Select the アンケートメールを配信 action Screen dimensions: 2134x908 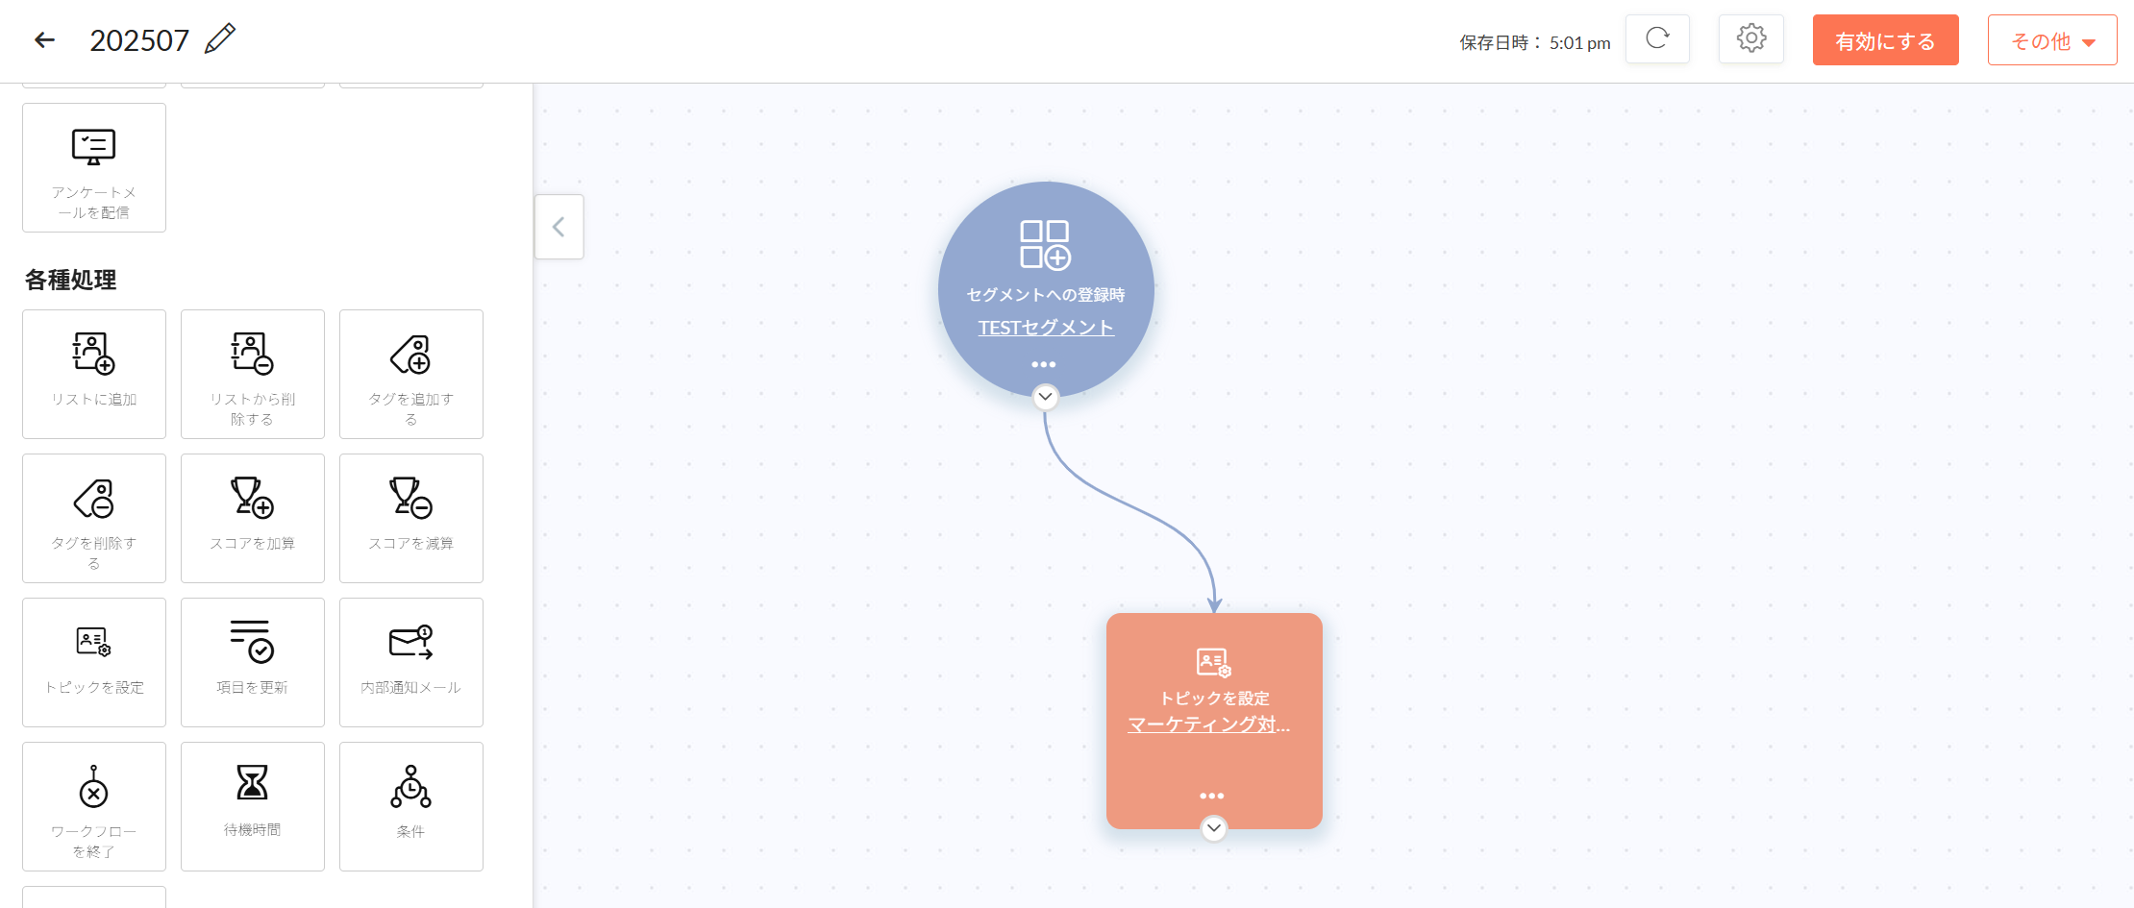click(x=93, y=167)
